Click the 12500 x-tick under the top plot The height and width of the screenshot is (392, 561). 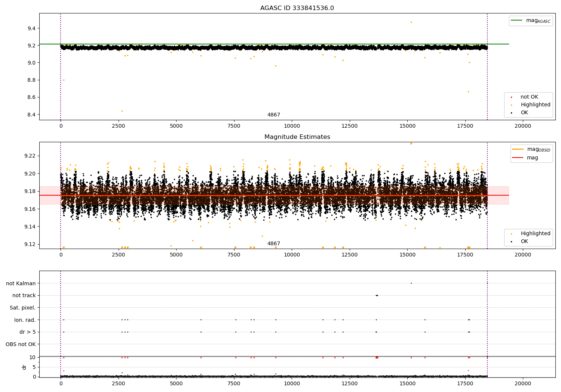[x=350, y=126]
